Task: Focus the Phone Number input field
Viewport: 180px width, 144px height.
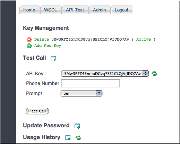Action: pyautogui.click(x=91, y=83)
